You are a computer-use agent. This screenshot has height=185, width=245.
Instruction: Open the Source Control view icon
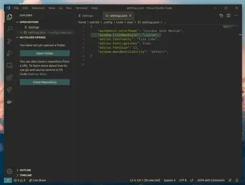coord(10,41)
